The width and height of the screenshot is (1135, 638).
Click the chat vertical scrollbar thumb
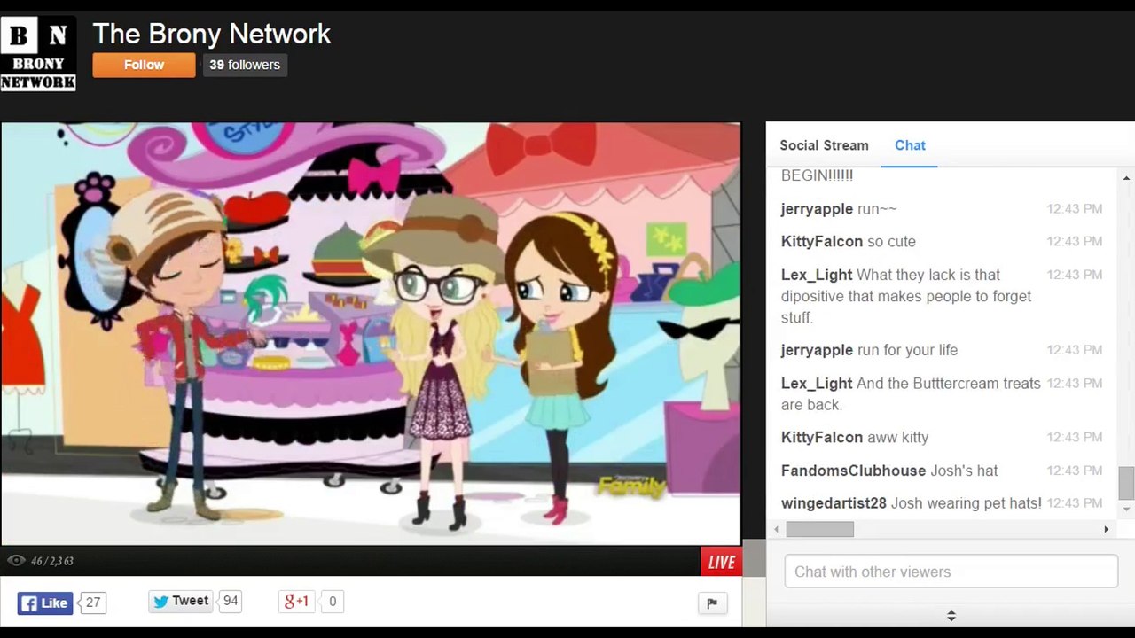[x=1126, y=483]
